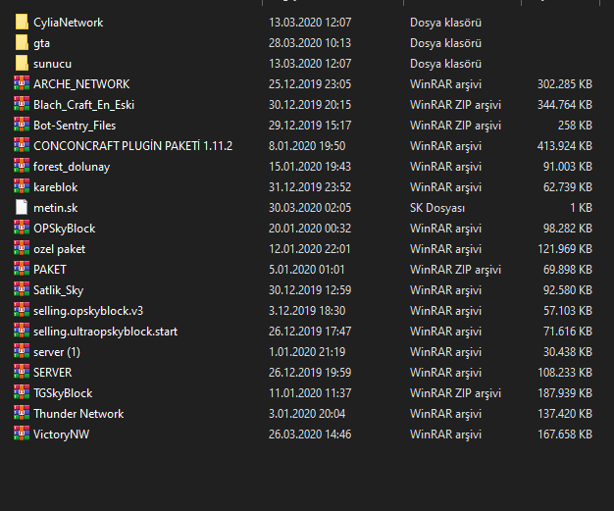Click the date 30.03.2020 02:05
The height and width of the screenshot is (511, 614).
(x=310, y=208)
